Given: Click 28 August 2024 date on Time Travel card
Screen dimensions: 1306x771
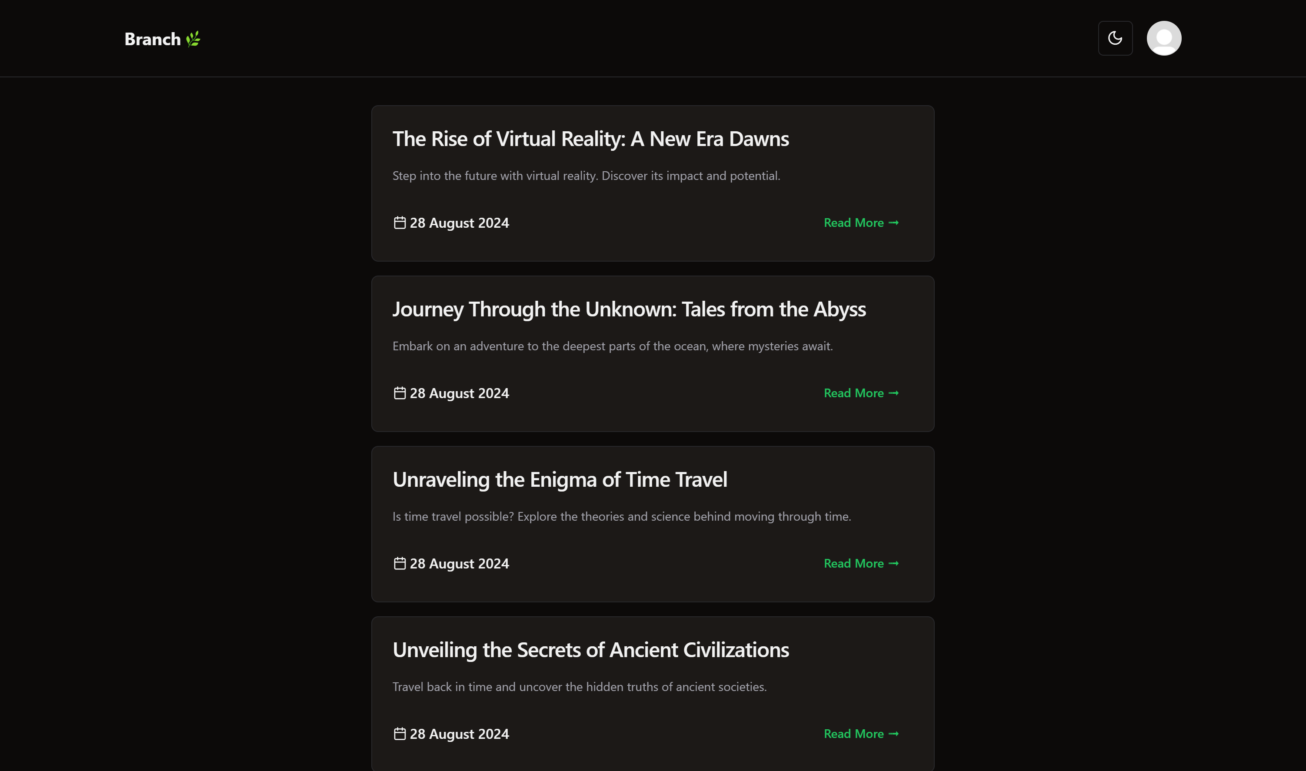Looking at the screenshot, I should point(459,564).
